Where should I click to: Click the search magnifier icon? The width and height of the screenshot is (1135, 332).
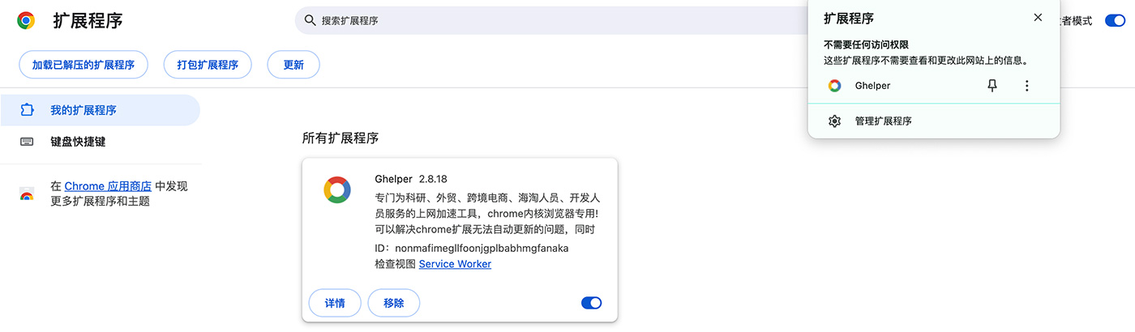[x=310, y=20]
